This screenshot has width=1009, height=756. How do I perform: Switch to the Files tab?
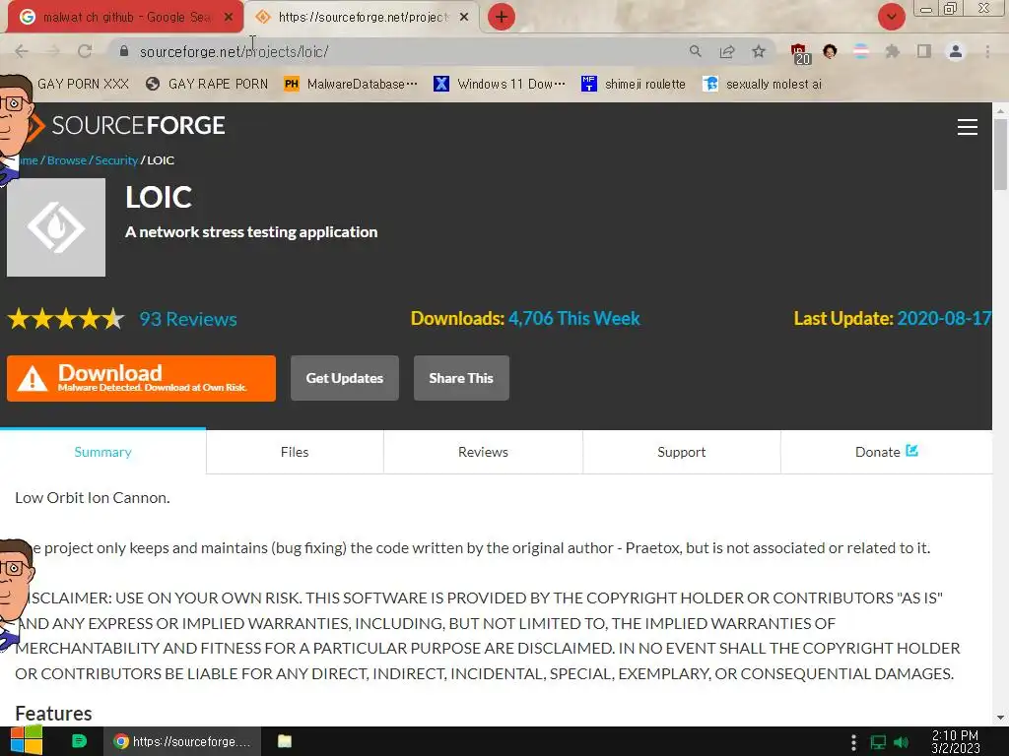coord(295,452)
